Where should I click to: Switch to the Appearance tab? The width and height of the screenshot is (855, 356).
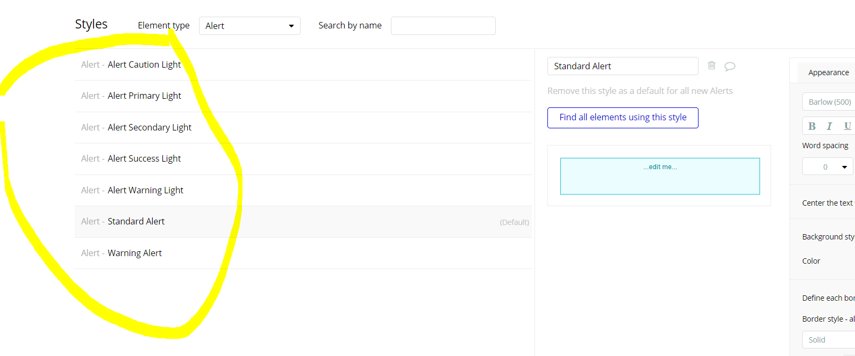[x=828, y=72]
